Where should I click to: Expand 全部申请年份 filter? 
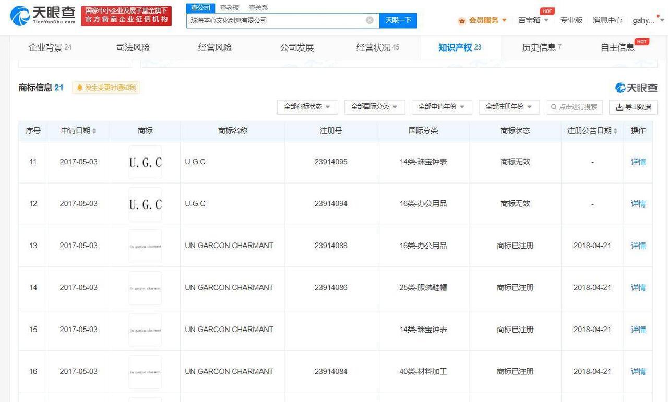[x=442, y=107]
